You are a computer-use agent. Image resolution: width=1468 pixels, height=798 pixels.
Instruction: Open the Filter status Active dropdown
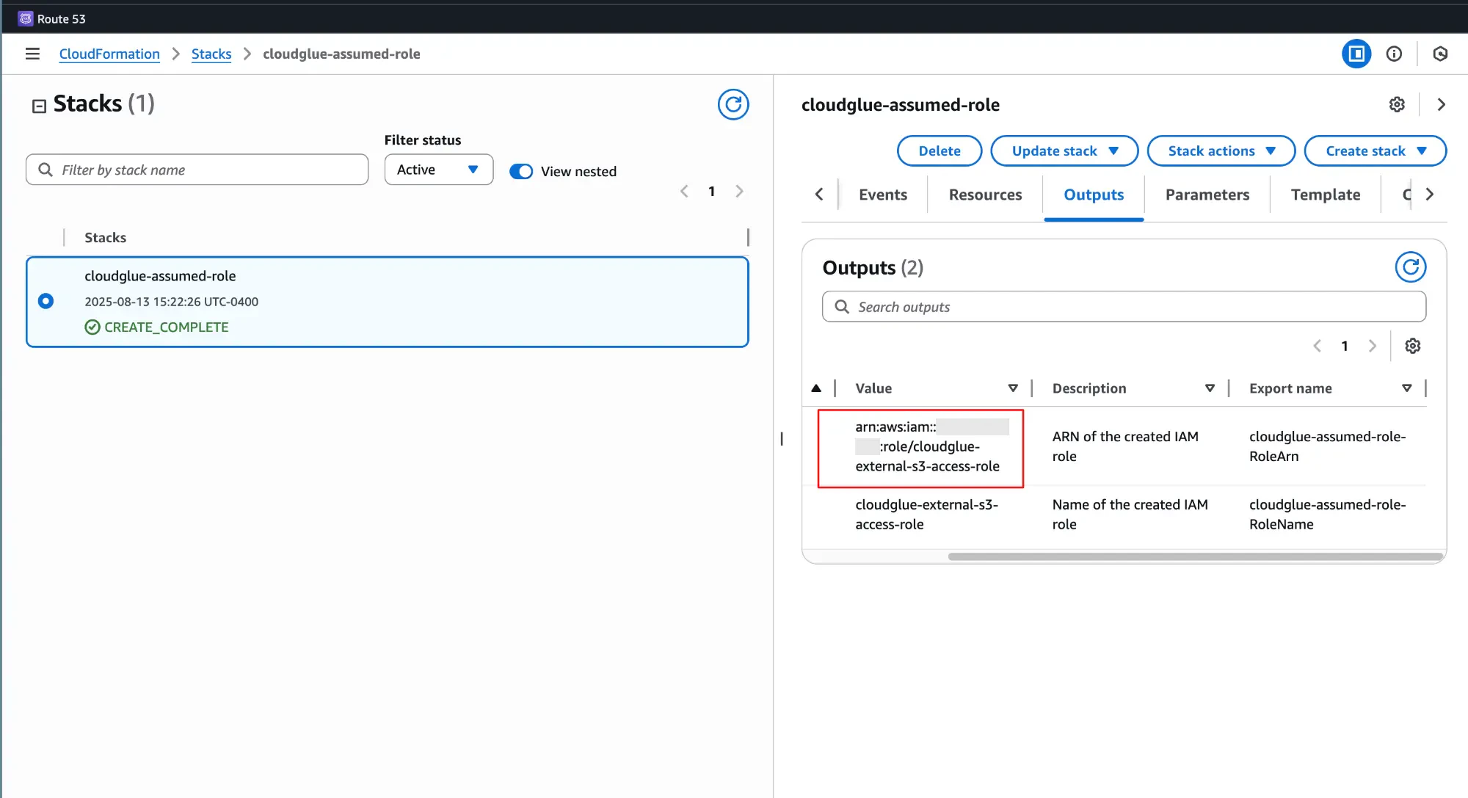(x=439, y=170)
